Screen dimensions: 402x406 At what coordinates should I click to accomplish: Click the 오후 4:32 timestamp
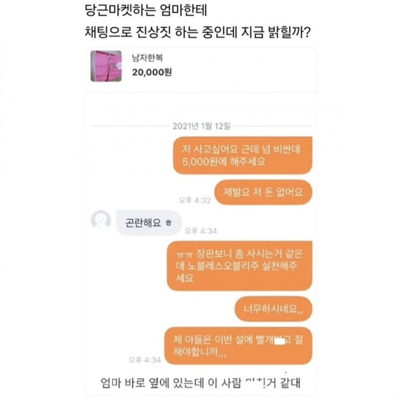pos(195,200)
